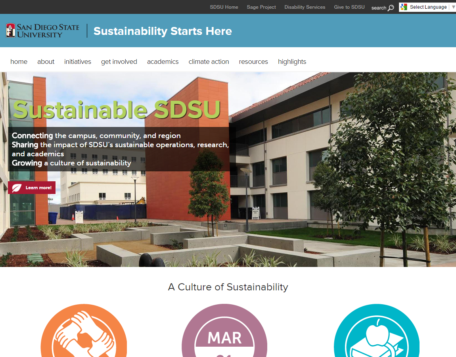Click the search magnifying glass icon
The image size is (456, 357).
click(x=391, y=8)
